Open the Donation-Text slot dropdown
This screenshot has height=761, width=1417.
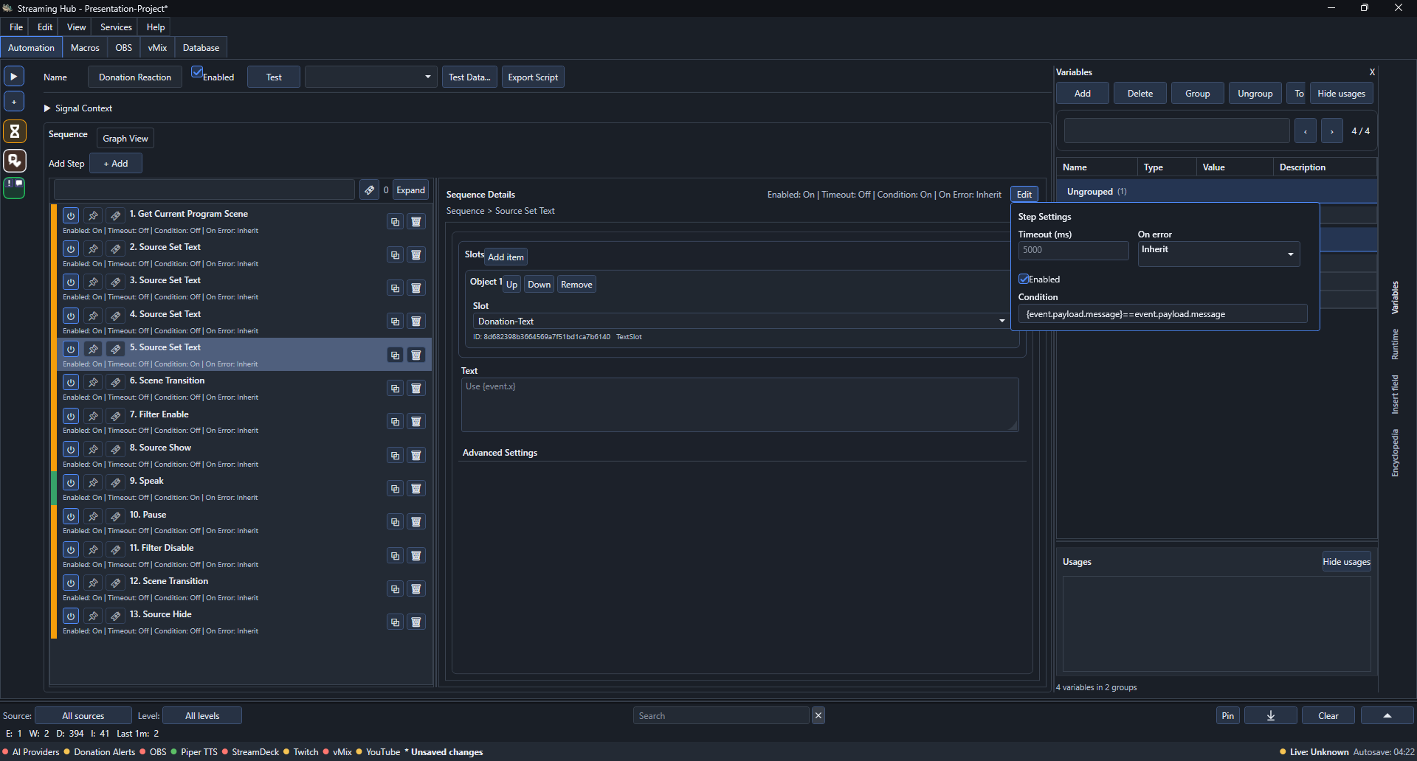(740, 322)
